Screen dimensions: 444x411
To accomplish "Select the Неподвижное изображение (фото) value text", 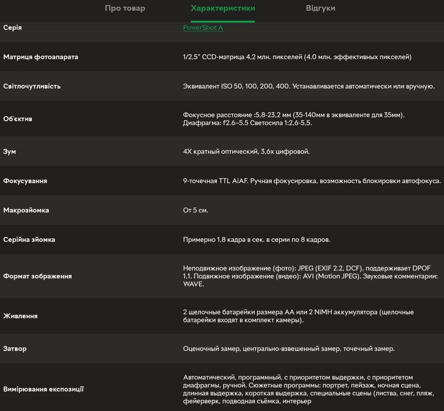I will (311, 276).
